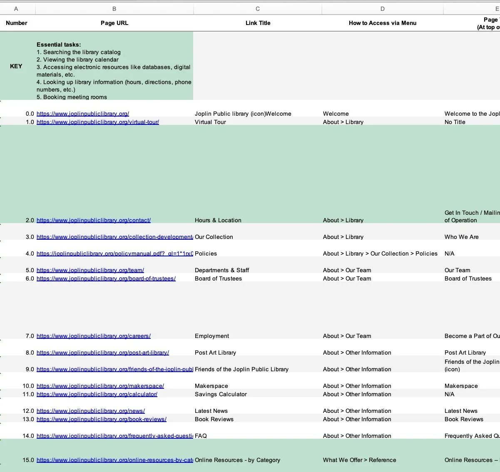Open the board-of-trustees URL link
Screen dimensions: 500x472
106,278
